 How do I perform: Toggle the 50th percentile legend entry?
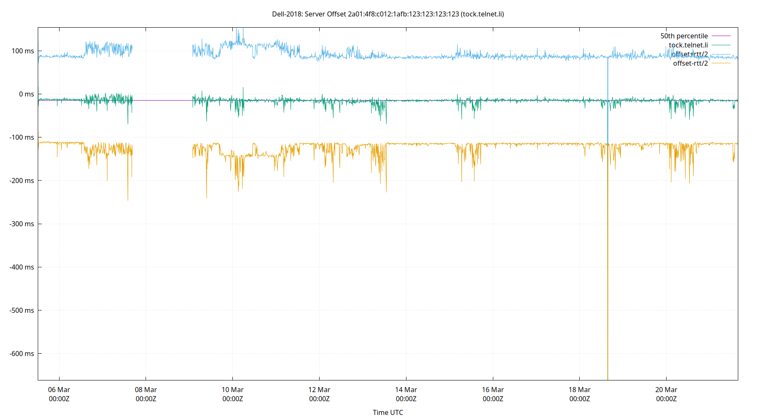click(685, 36)
